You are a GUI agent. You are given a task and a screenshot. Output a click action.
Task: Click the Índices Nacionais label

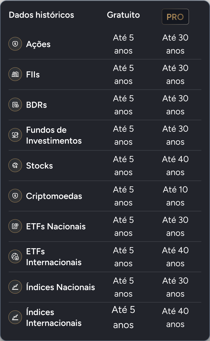click(61, 287)
